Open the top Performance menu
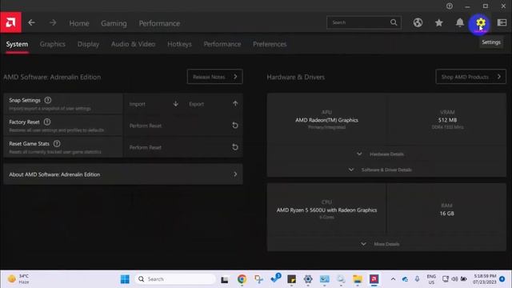512x288 pixels. (x=159, y=23)
